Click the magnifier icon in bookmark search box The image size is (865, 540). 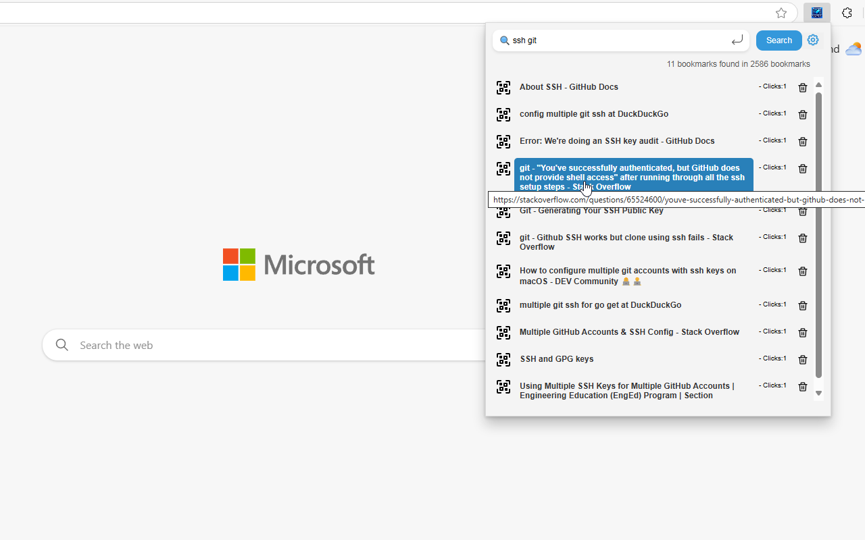(504, 40)
